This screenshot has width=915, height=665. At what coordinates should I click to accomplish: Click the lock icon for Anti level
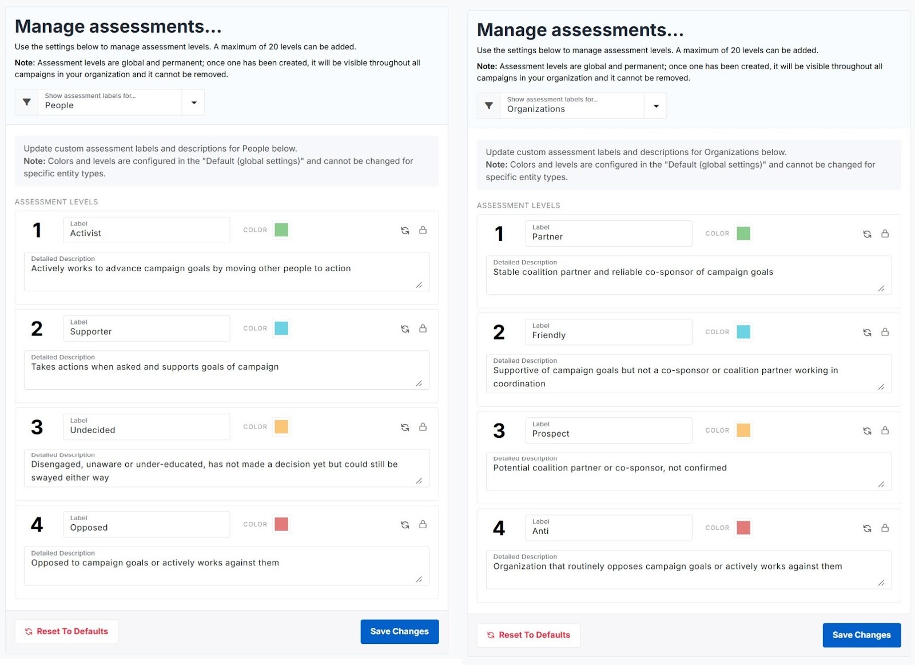pos(885,528)
